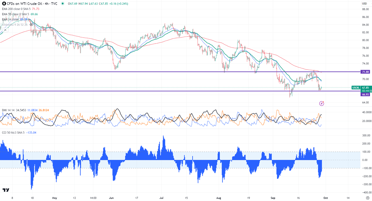
Task: Click the May label on time axis
Action: coord(55,198)
